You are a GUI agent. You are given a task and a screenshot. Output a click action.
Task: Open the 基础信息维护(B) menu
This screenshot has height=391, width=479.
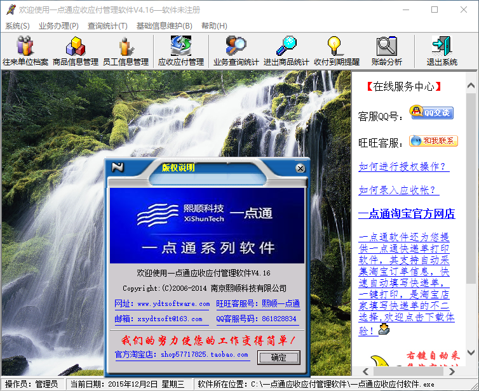coord(164,26)
